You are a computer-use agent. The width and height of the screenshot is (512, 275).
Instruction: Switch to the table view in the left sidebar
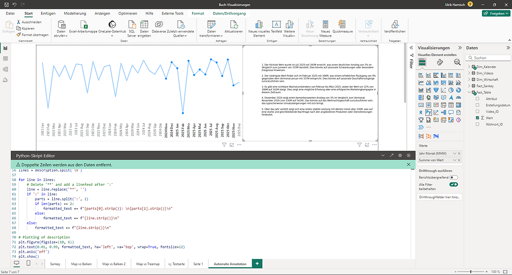[x=5, y=59]
